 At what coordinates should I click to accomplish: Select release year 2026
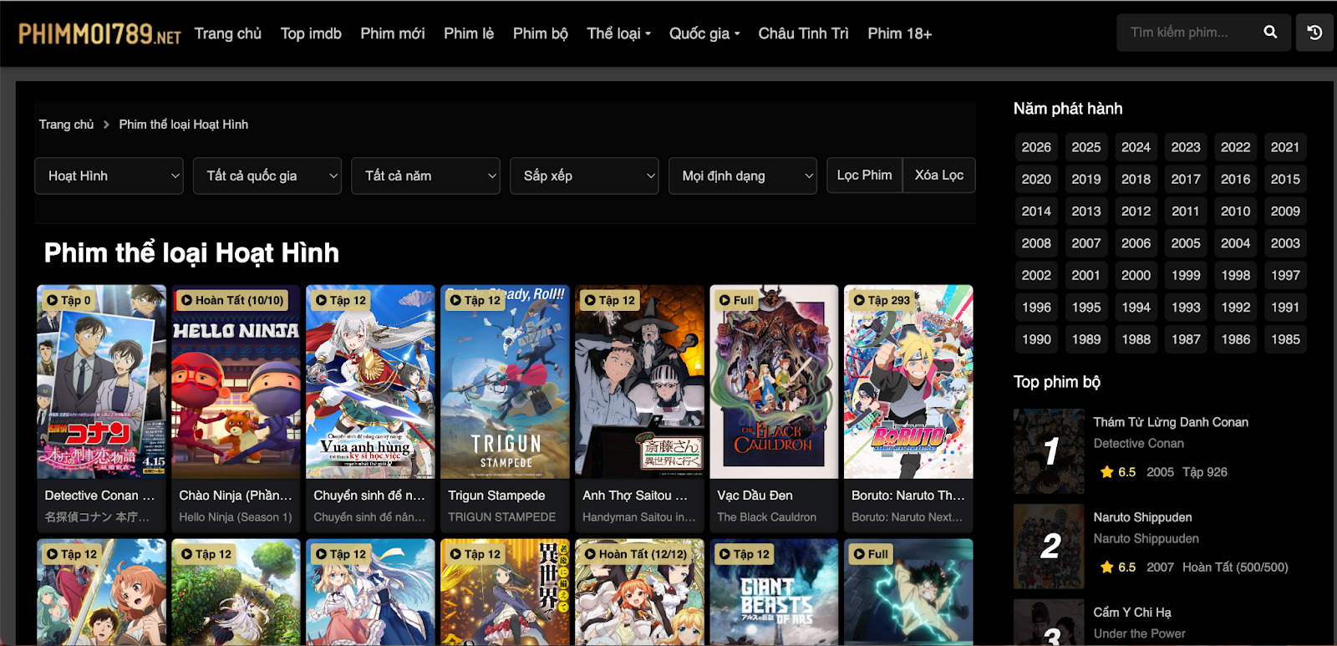coord(1036,147)
